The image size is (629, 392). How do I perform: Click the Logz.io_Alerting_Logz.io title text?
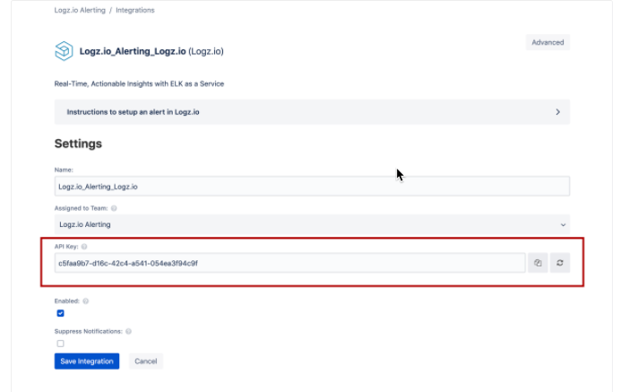(x=133, y=51)
